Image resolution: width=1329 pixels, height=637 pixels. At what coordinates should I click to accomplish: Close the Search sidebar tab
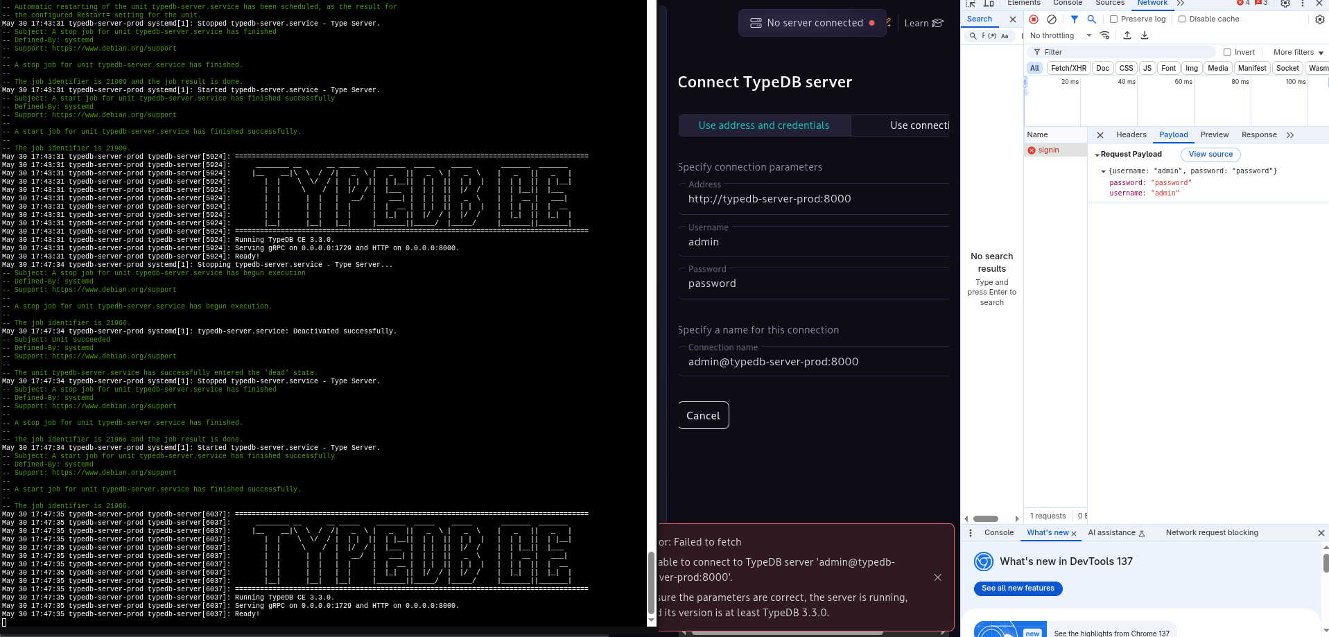coord(1013,19)
